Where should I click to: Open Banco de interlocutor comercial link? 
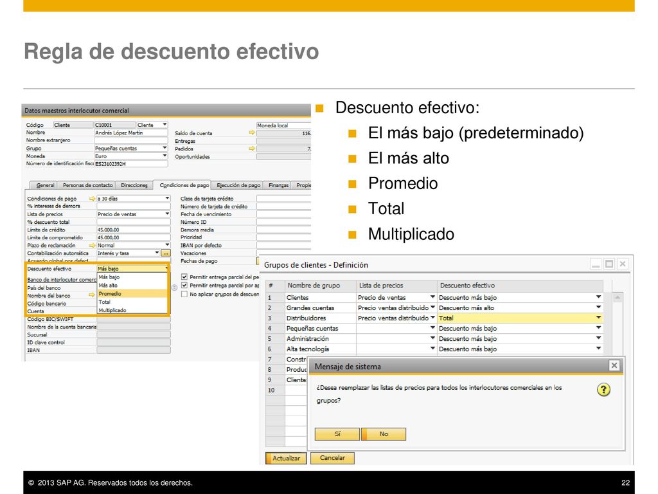coord(62,279)
